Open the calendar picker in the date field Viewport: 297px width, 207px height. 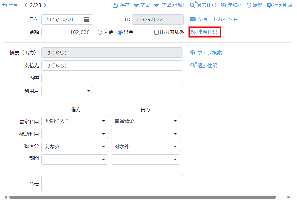click(86, 19)
